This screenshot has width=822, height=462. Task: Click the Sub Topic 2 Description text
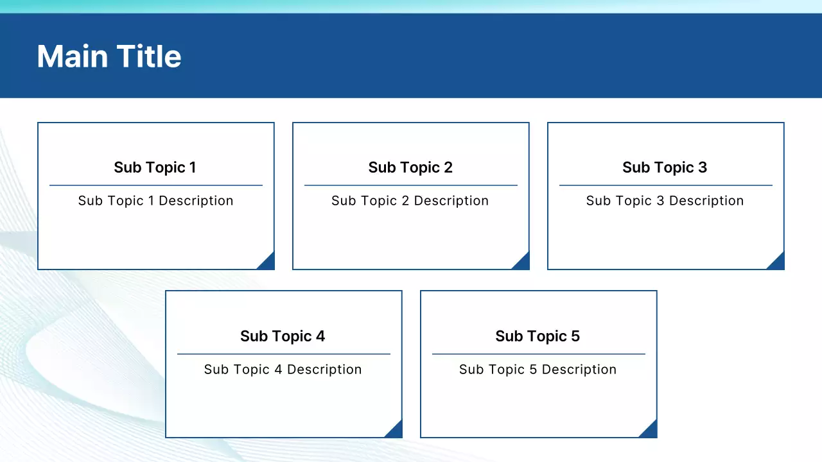[x=410, y=201]
